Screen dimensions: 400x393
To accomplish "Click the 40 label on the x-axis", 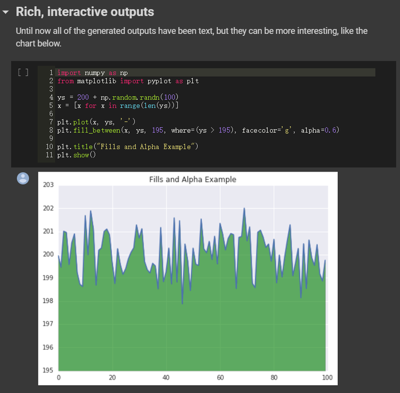I will (166, 377).
